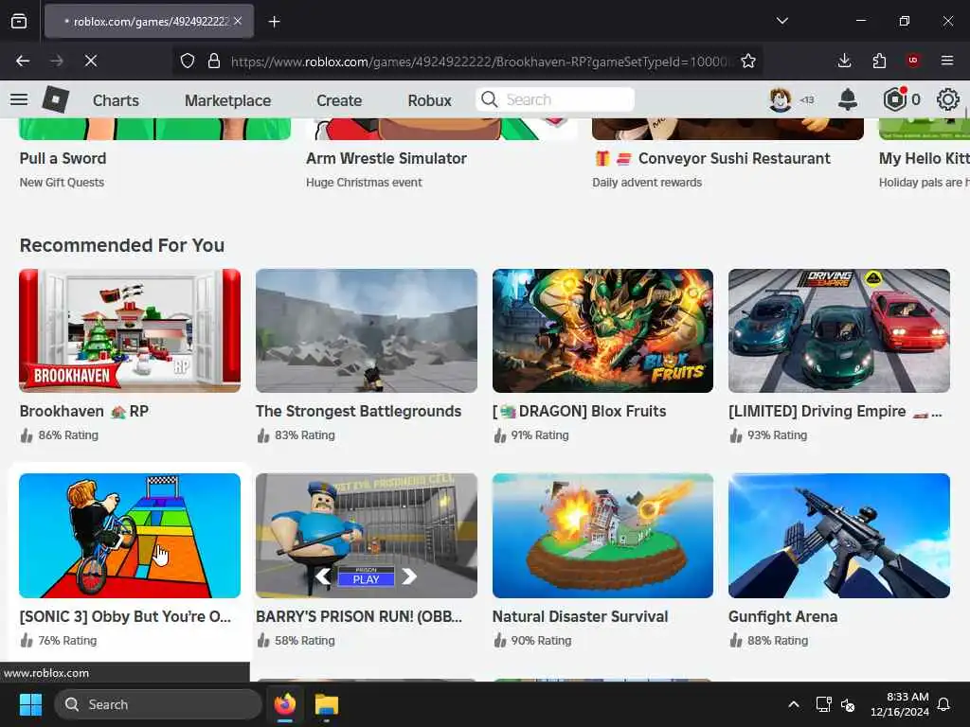Click the Daily advent rewards subtitle
970x727 pixels.
[x=646, y=183]
